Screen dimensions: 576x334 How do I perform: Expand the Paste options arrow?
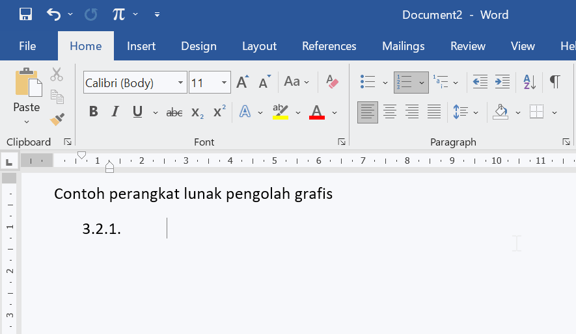coord(27,122)
